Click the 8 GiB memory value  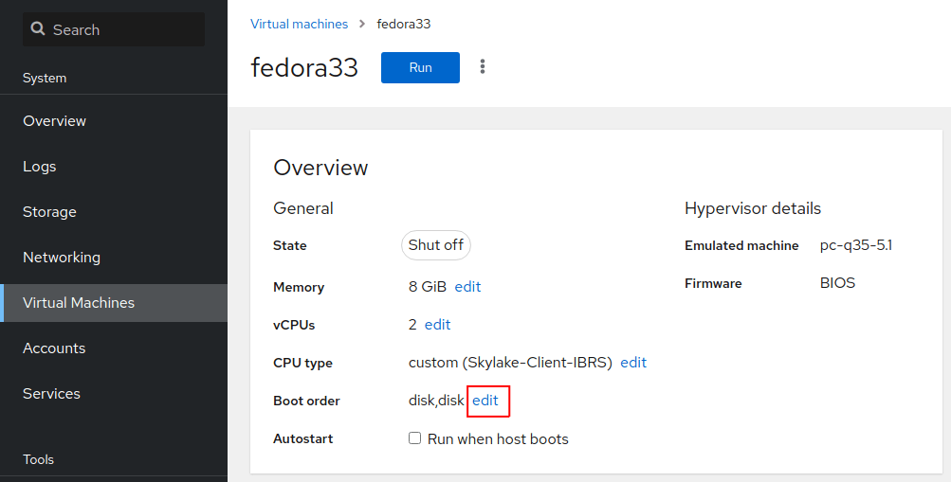click(428, 286)
